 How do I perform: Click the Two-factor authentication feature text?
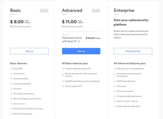(24, 94)
